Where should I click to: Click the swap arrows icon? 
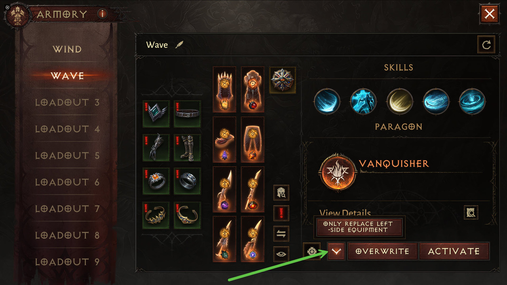[281, 234]
